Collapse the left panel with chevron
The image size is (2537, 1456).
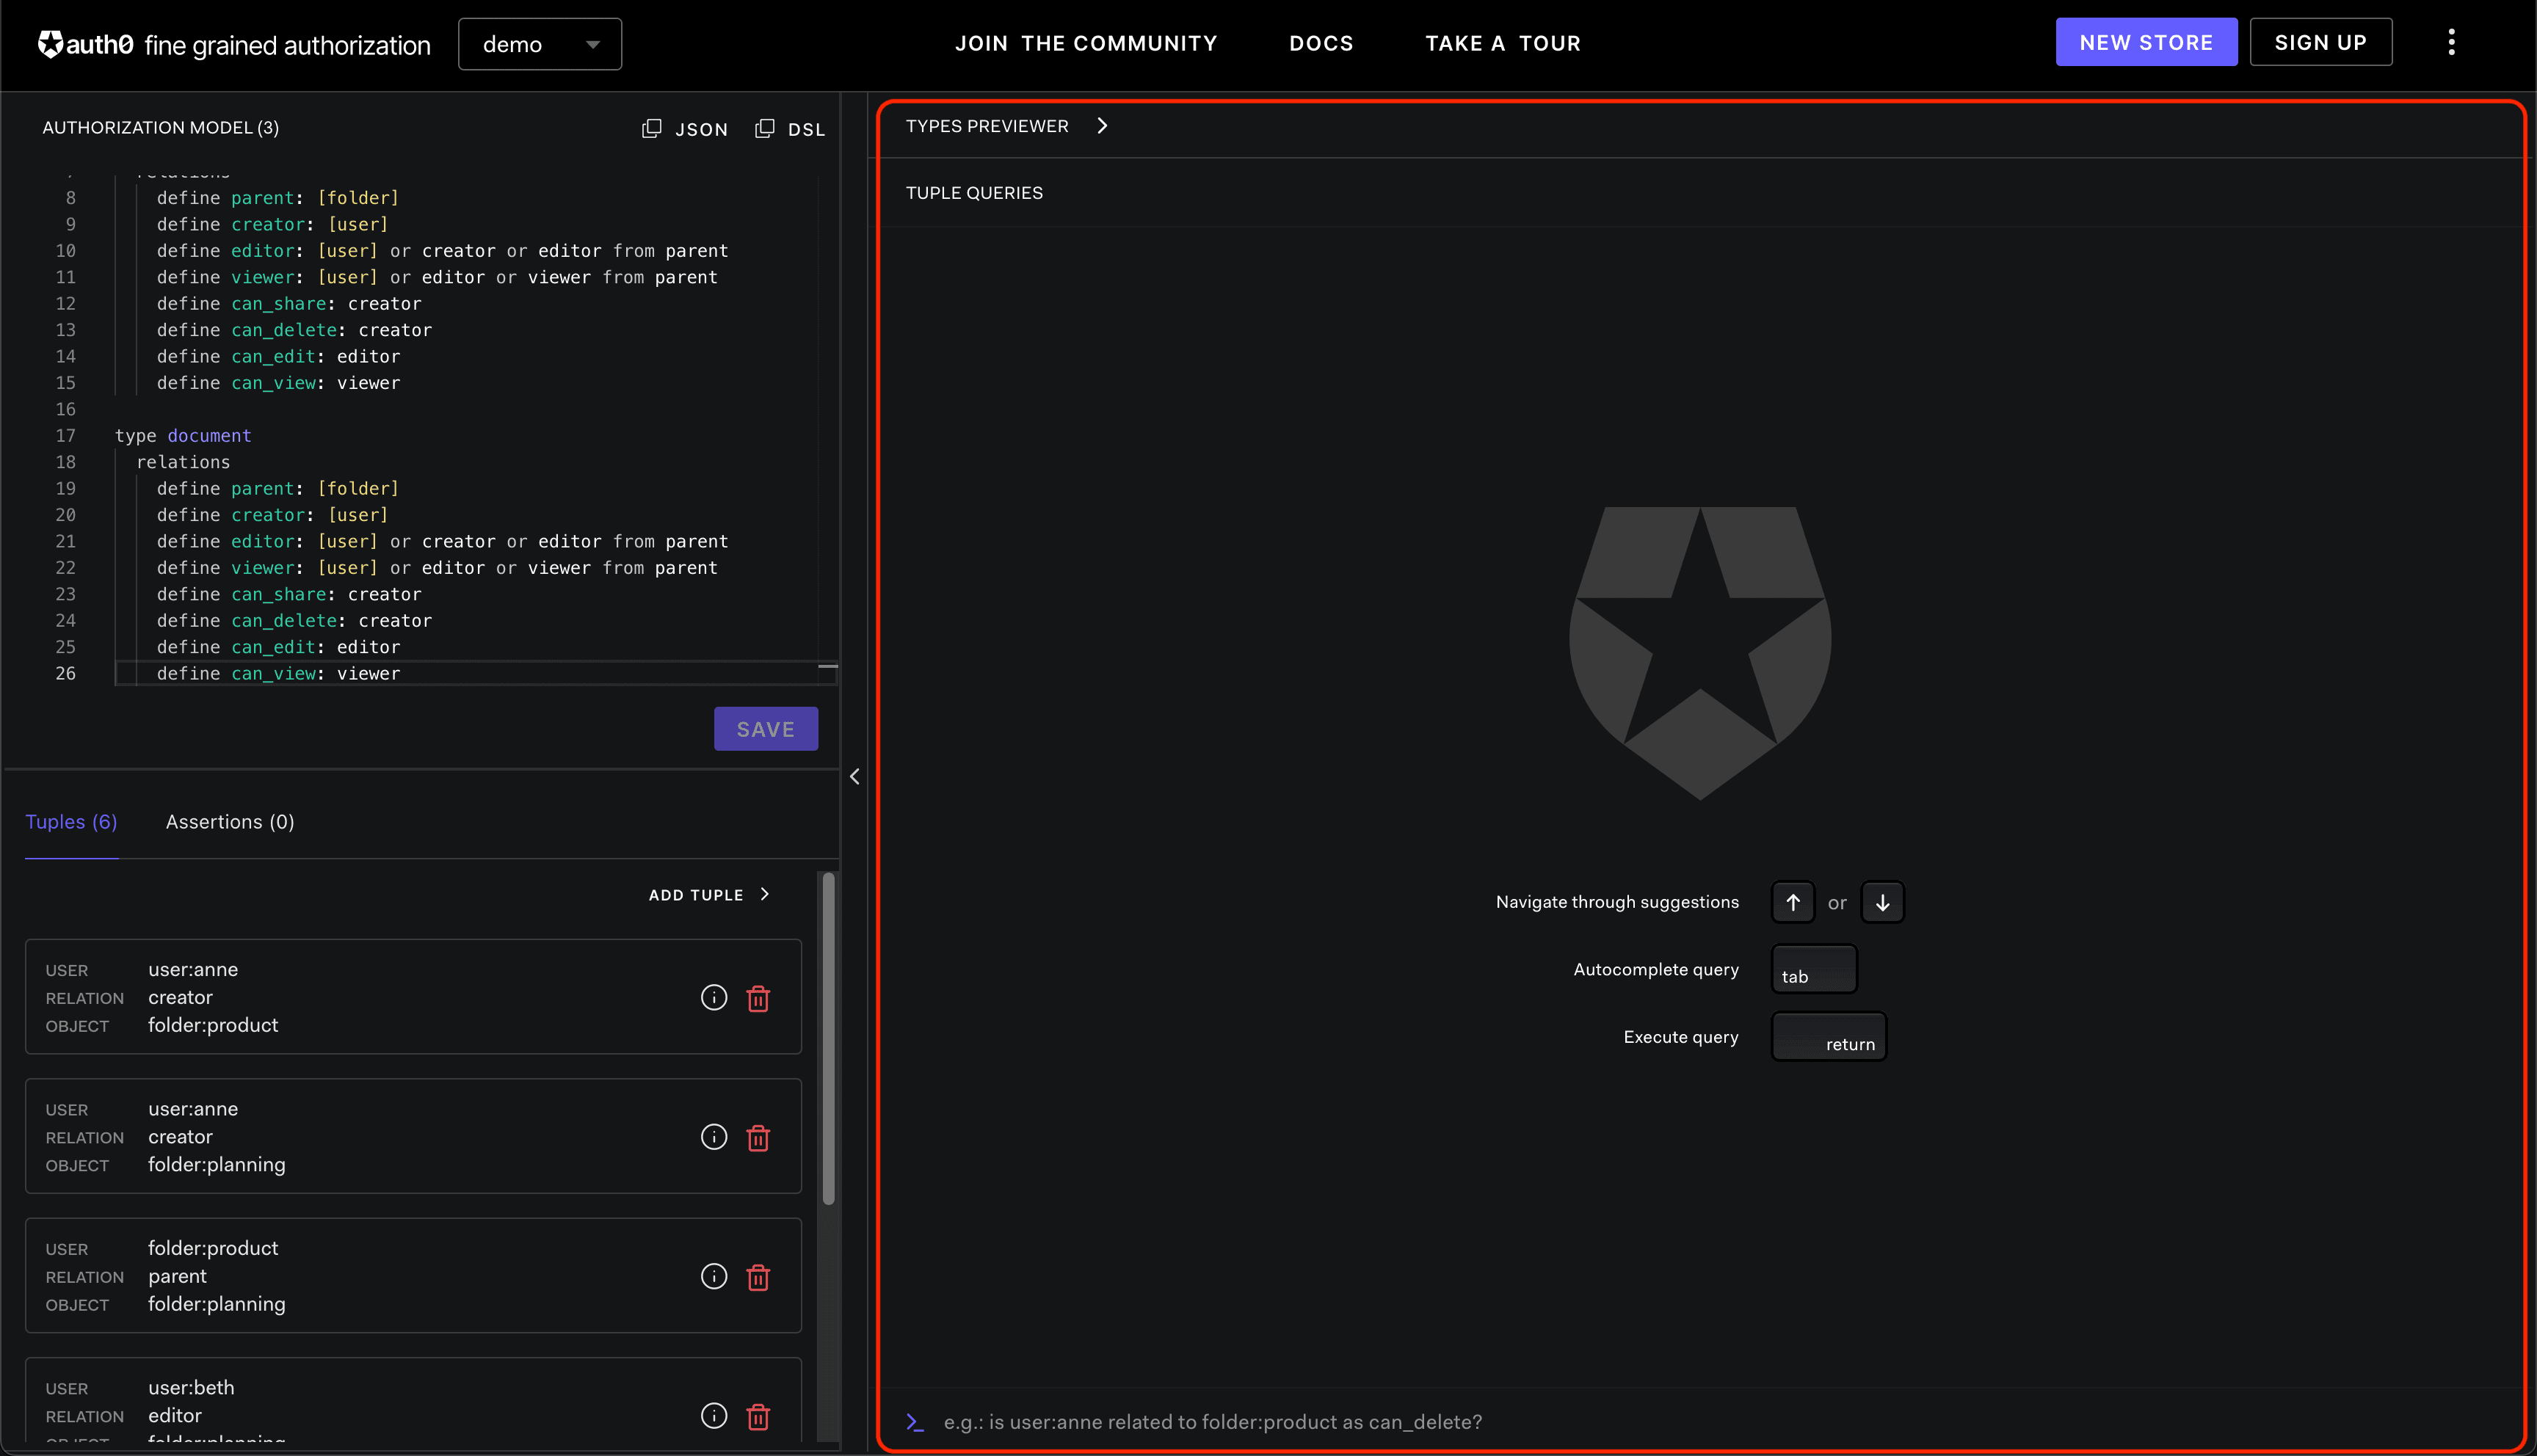point(855,777)
